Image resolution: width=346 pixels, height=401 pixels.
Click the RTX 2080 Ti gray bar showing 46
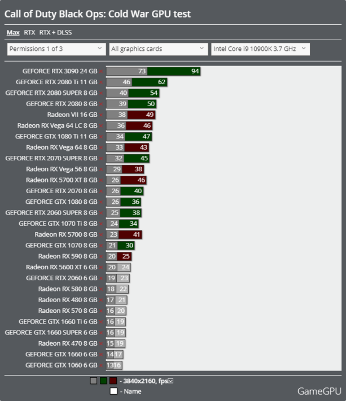119,82
